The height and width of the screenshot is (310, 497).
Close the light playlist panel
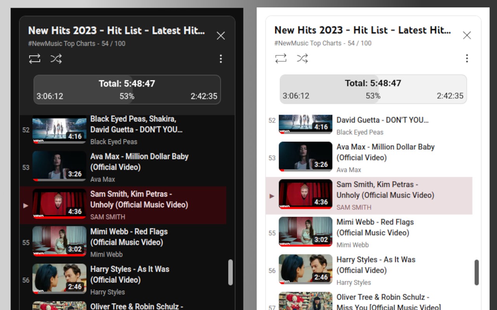467,35
